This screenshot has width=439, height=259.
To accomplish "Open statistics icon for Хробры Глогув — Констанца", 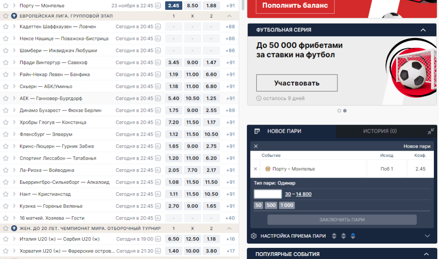I will point(158,122).
